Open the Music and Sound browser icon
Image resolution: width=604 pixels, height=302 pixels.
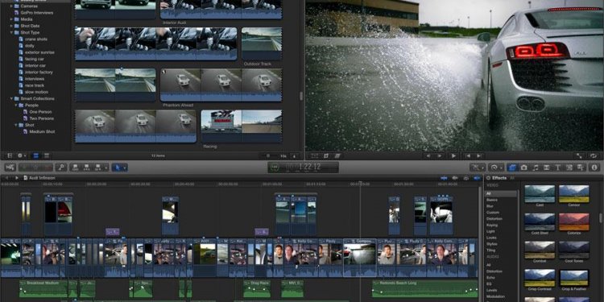[535, 168]
